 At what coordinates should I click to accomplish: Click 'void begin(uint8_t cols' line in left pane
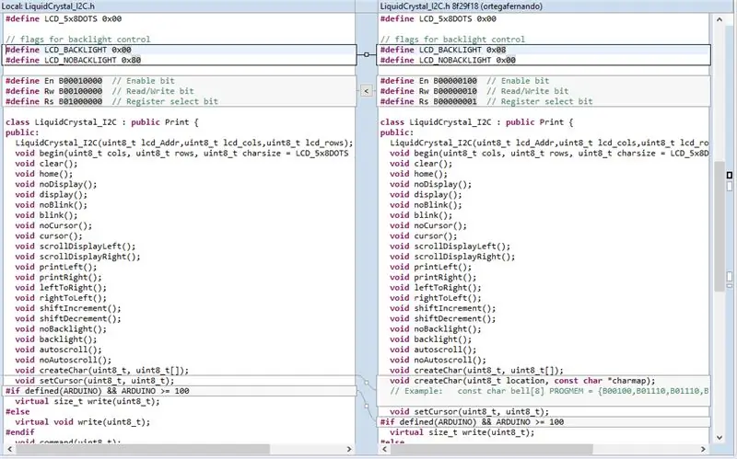181,153
